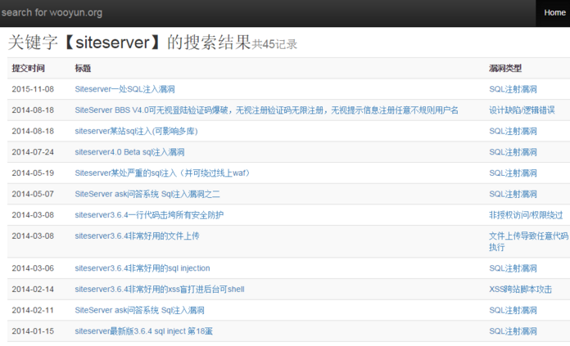570x346 pixels.
Task: Click SQL注射漏洞 type in the 2015-11-08 row
Action: (513, 89)
